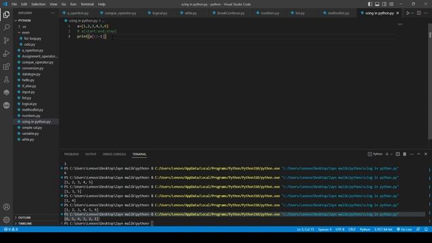Open the terminal launch profile dropdown arrow
The height and width of the screenshot is (243, 432).
pos(391,154)
